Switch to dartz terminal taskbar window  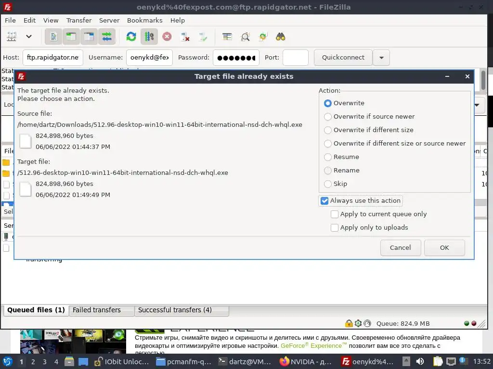pos(245,362)
